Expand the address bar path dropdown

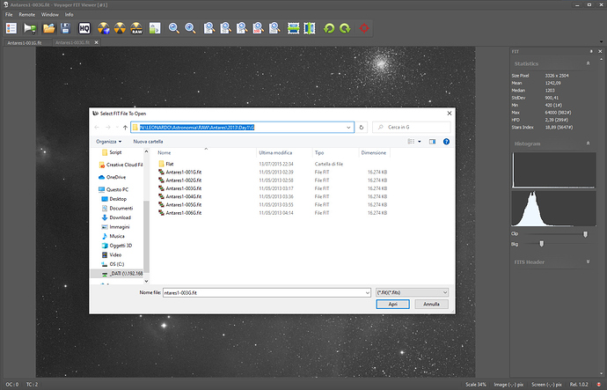tap(348, 127)
